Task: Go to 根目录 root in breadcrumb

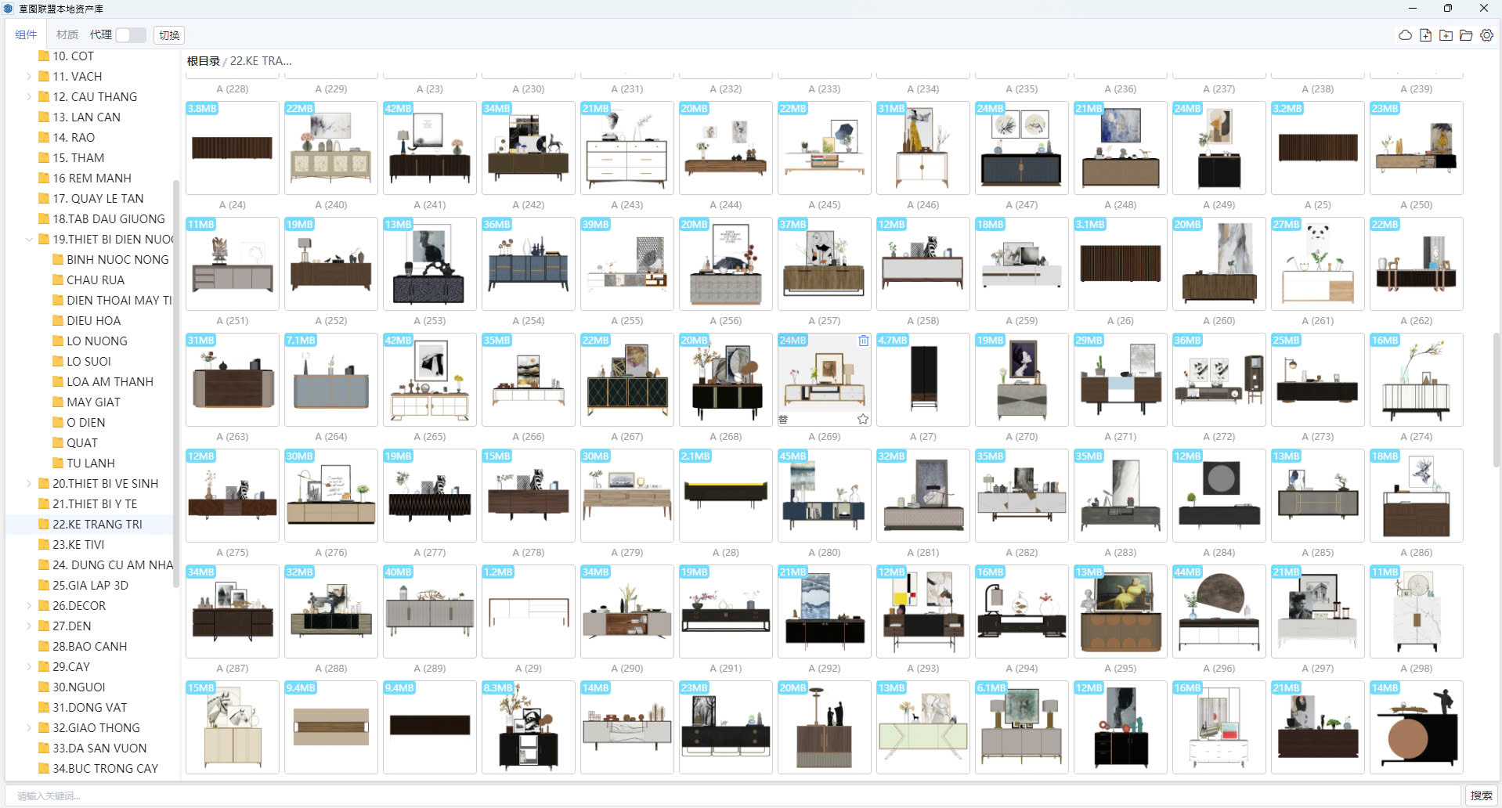Action: point(203,61)
